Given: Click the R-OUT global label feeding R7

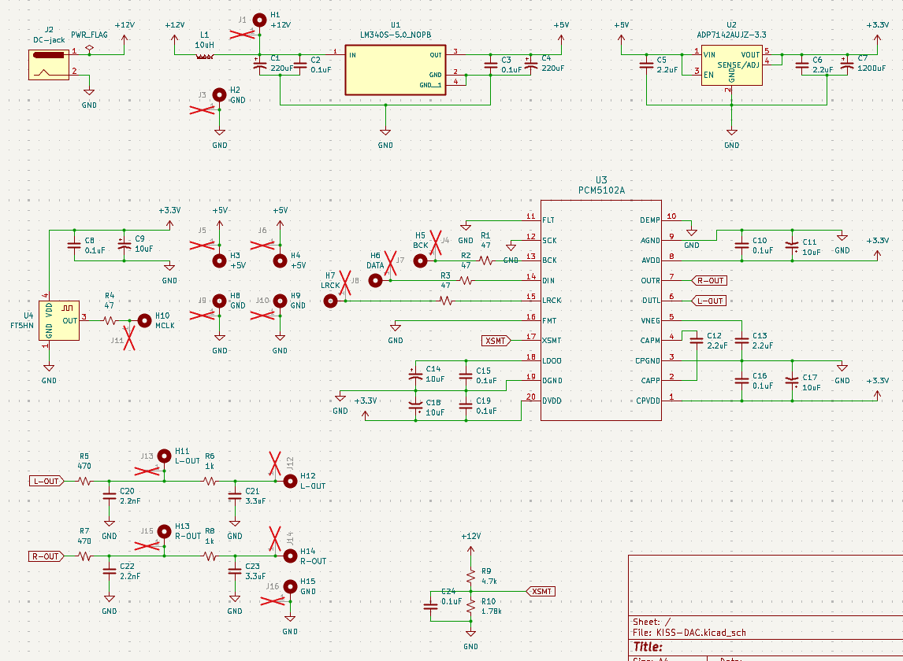Looking at the screenshot, I should pos(46,556).
